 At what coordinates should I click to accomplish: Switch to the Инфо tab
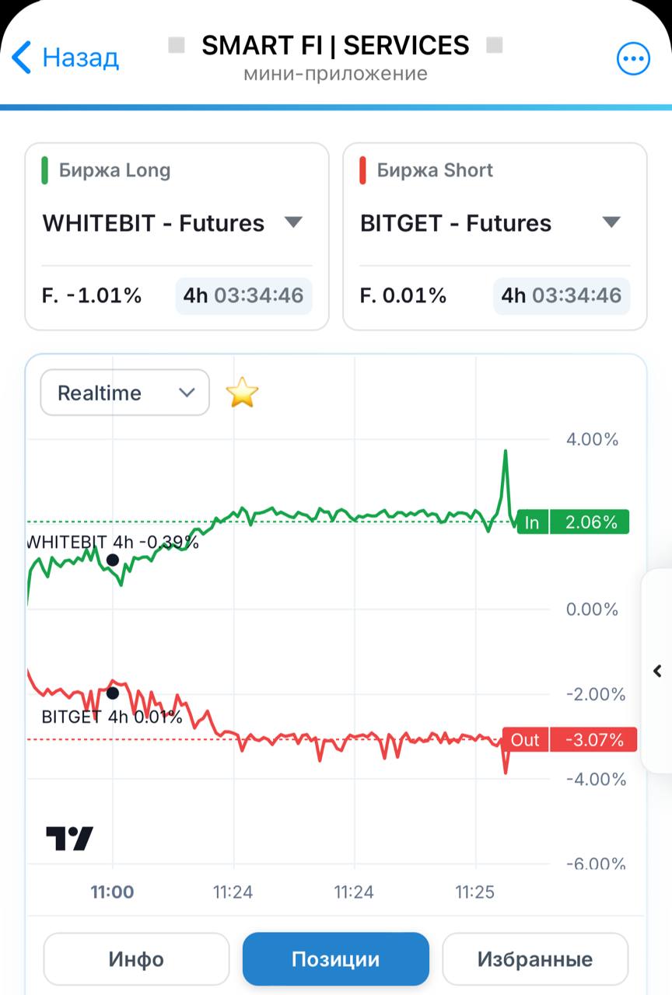click(x=136, y=959)
